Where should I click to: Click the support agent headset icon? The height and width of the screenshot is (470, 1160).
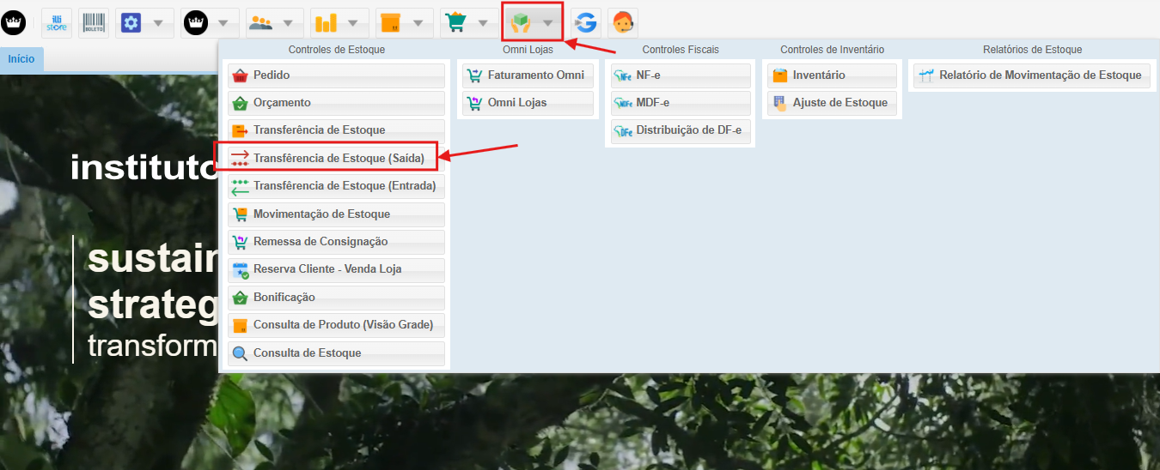622,22
